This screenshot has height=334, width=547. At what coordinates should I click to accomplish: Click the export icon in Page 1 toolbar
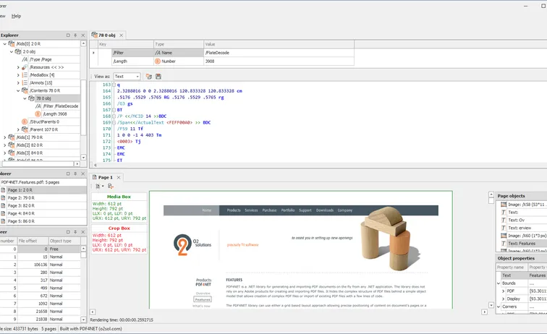(x=111, y=187)
